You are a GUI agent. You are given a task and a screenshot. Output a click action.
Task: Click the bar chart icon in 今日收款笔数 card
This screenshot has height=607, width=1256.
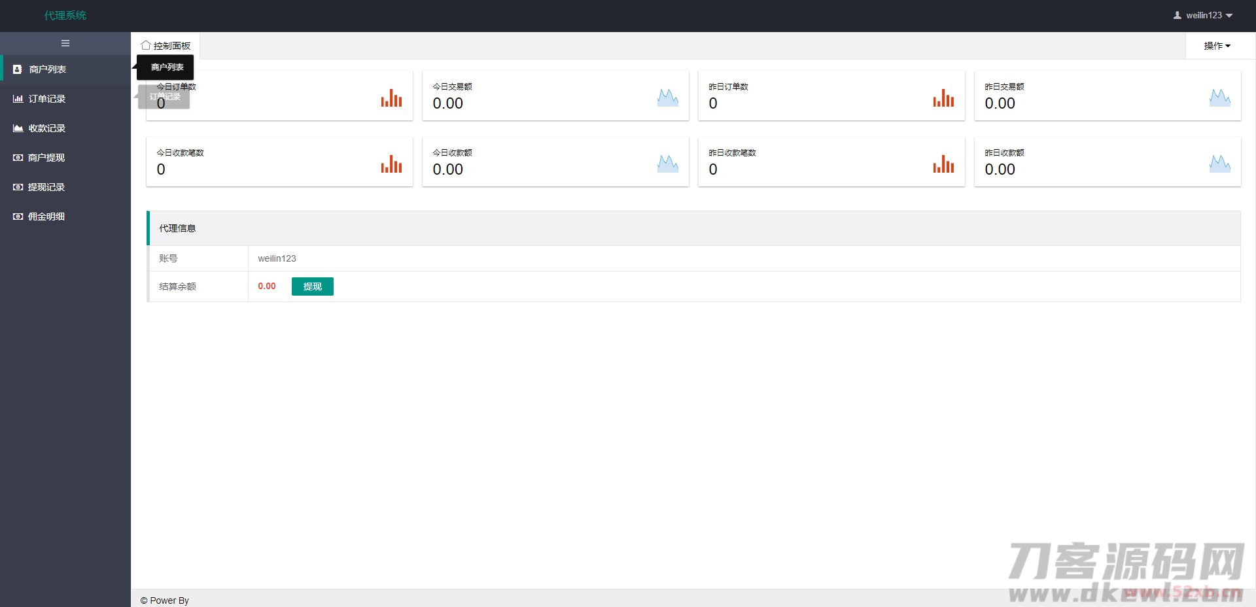point(391,164)
